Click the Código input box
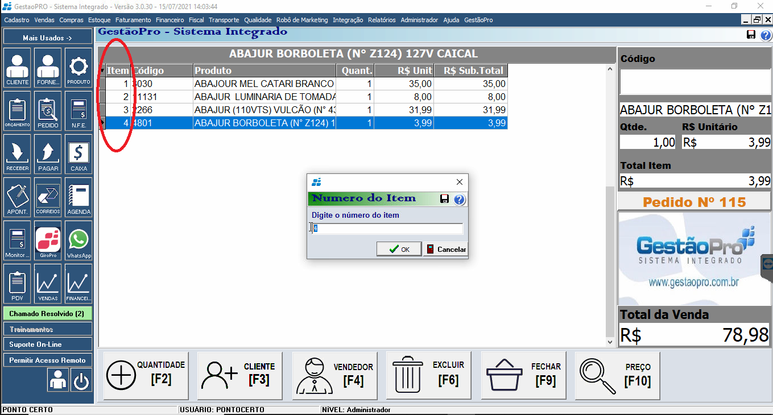773x415 pixels. coord(695,82)
